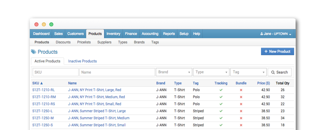Screen dimensions: 328x130
Task: Click bundle red cross for S12T-1250-L
Action: click(241, 111)
